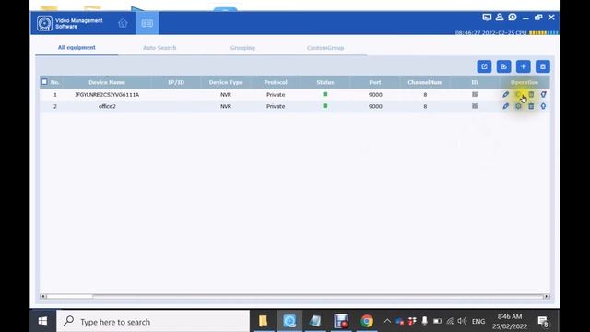The height and width of the screenshot is (332, 590).
Task: Click the Video Management Software logo
Action: tap(44, 23)
